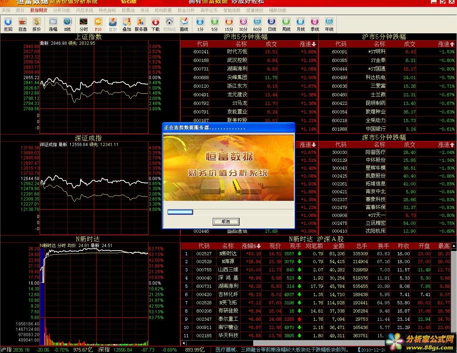This screenshot has height=353, width=457.
Task: Select row 武汉控股 600168
Action: (249, 60)
